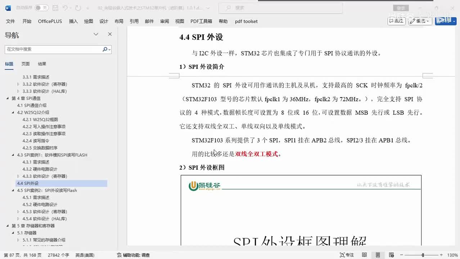Select heading 3.3.1 需求描述
The width and height of the screenshot is (460, 259).
[36, 77]
